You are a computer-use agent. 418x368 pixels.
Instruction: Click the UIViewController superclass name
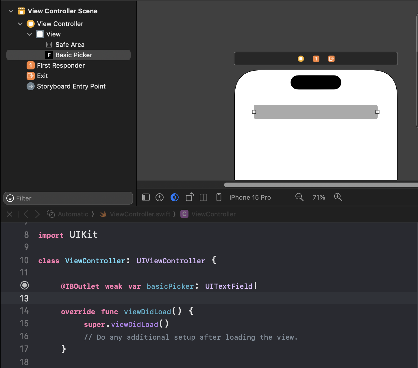coord(171,261)
